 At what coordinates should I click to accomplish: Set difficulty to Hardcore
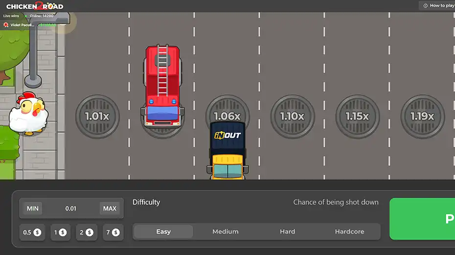pos(349,232)
